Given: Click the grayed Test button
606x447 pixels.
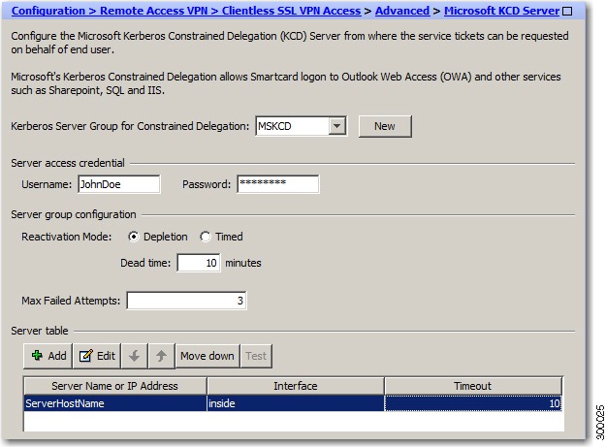Looking at the screenshot, I should pos(256,356).
